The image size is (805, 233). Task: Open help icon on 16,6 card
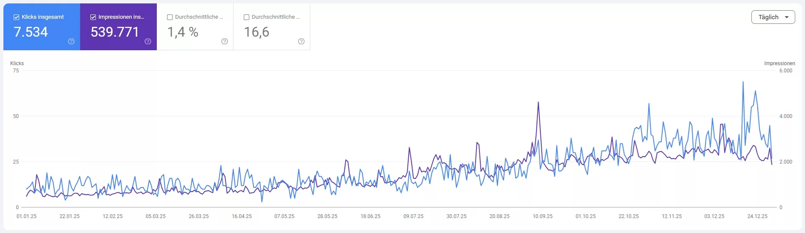(x=301, y=41)
